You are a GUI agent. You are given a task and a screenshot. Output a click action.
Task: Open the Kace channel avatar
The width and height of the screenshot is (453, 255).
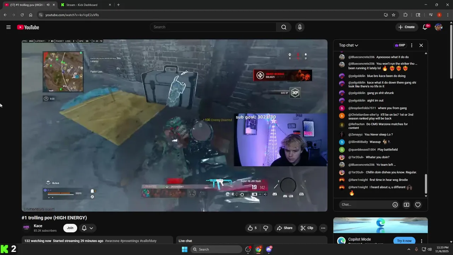(x=26, y=228)
